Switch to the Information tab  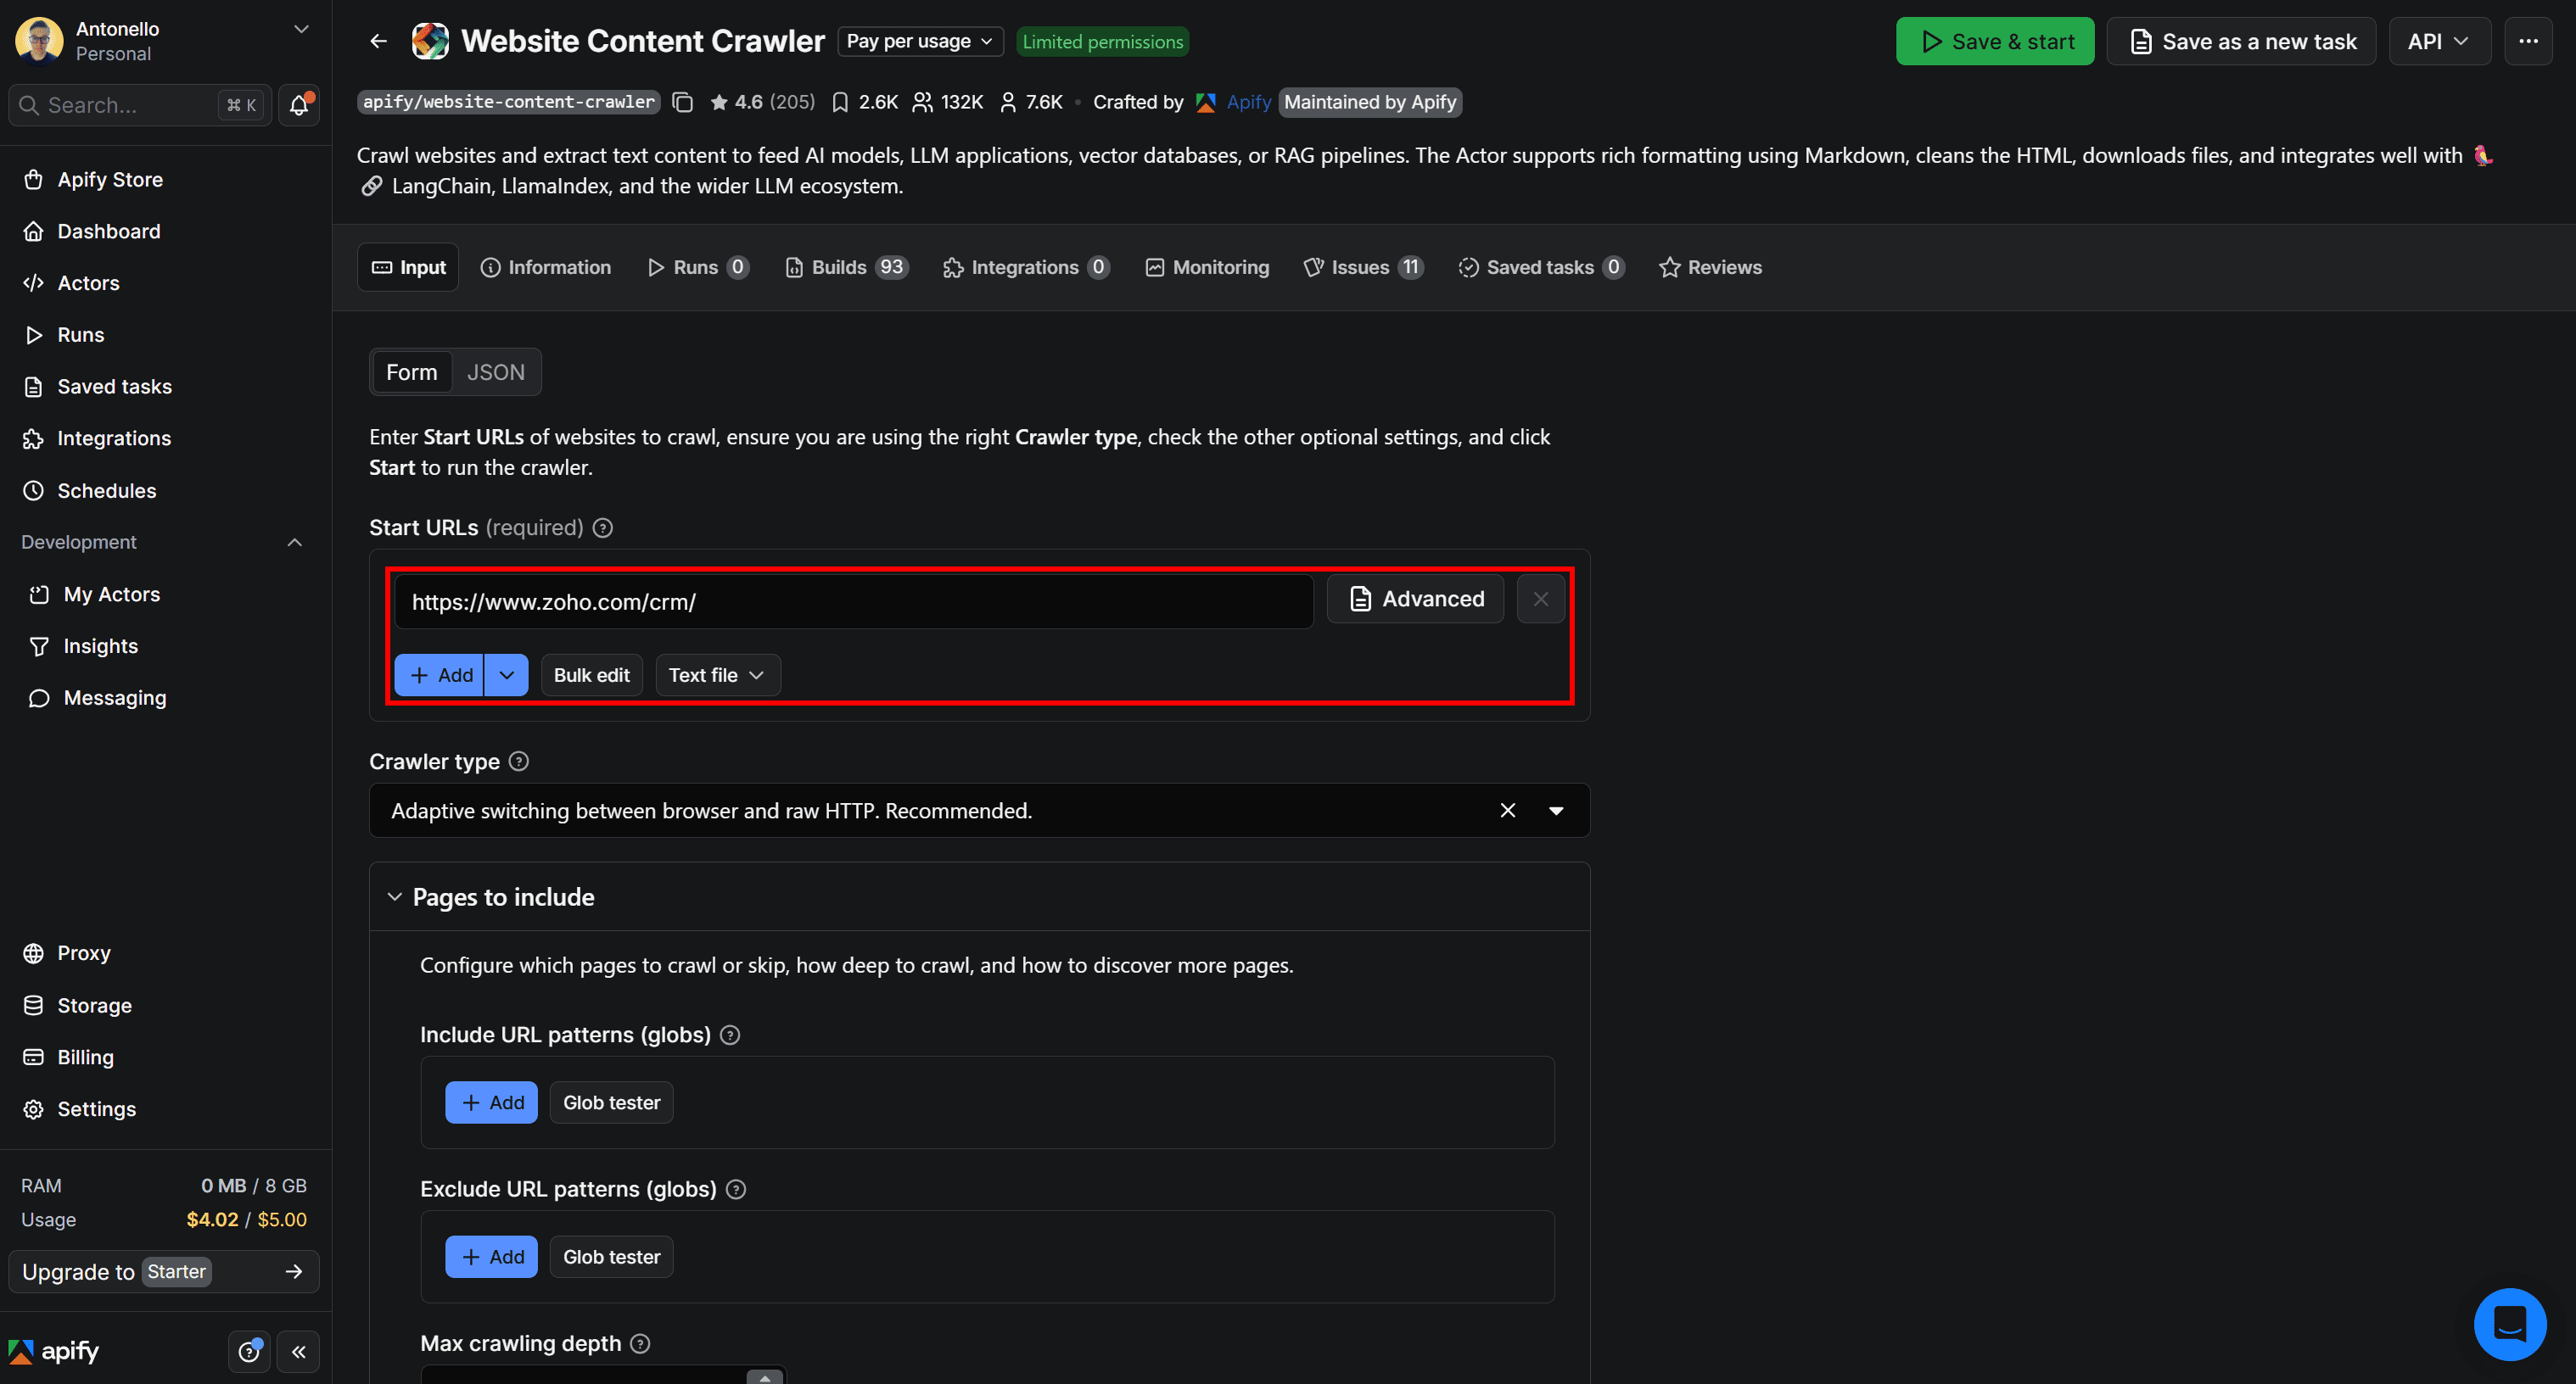(546, 268)
